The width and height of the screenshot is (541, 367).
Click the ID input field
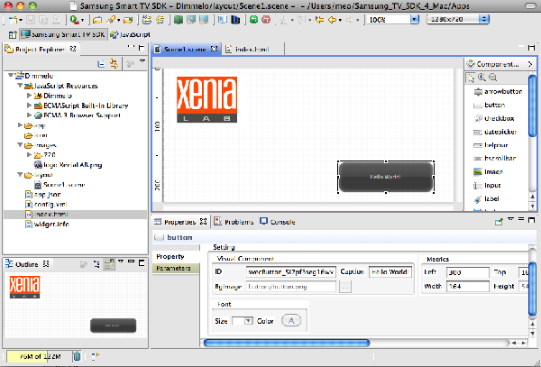coord(291,272)
